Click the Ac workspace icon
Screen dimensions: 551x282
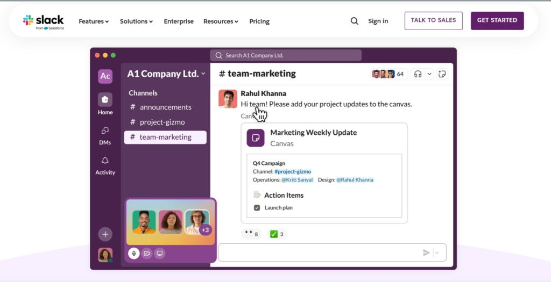(105, 76)
